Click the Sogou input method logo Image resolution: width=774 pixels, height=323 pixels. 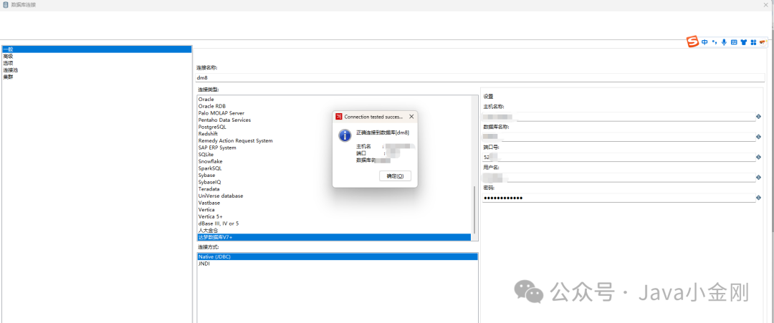click(694, 42)
